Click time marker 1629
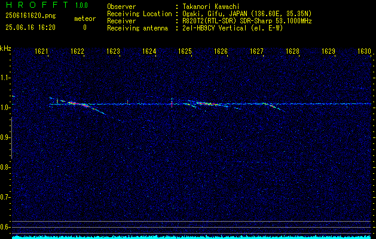Image resolution: width=376 pixels, height=239 pixels. (x=328, y=51)
